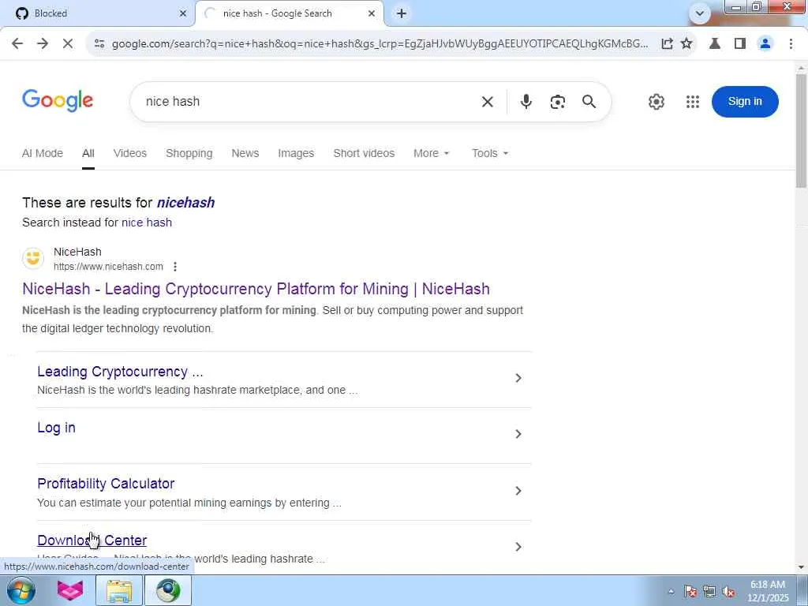Screen dimensions: 808x606
Task: Expand Leading Cryptocurrency sitelink chevron
Action: point(518,378)
